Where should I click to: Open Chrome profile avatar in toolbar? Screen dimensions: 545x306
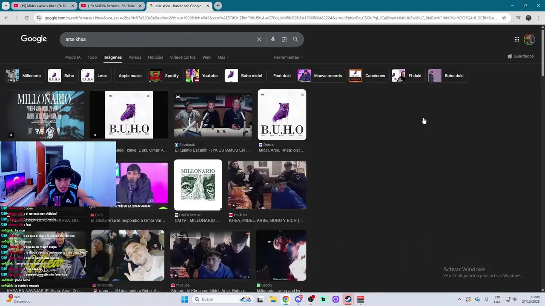pos(528,18)
